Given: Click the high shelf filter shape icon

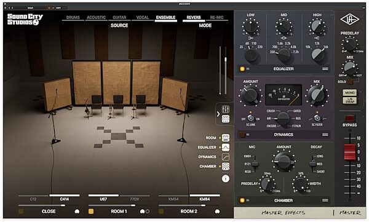Looking at the screenshot, I should 317,38.
